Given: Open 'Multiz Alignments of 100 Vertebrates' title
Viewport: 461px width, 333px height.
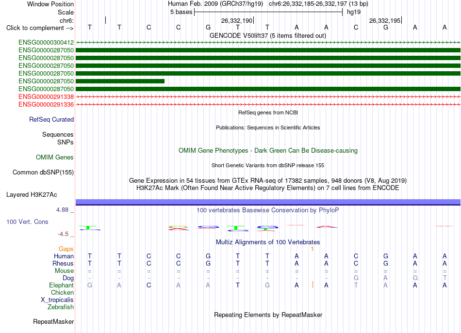Looking at the screenshot, I should pos(268,242).
